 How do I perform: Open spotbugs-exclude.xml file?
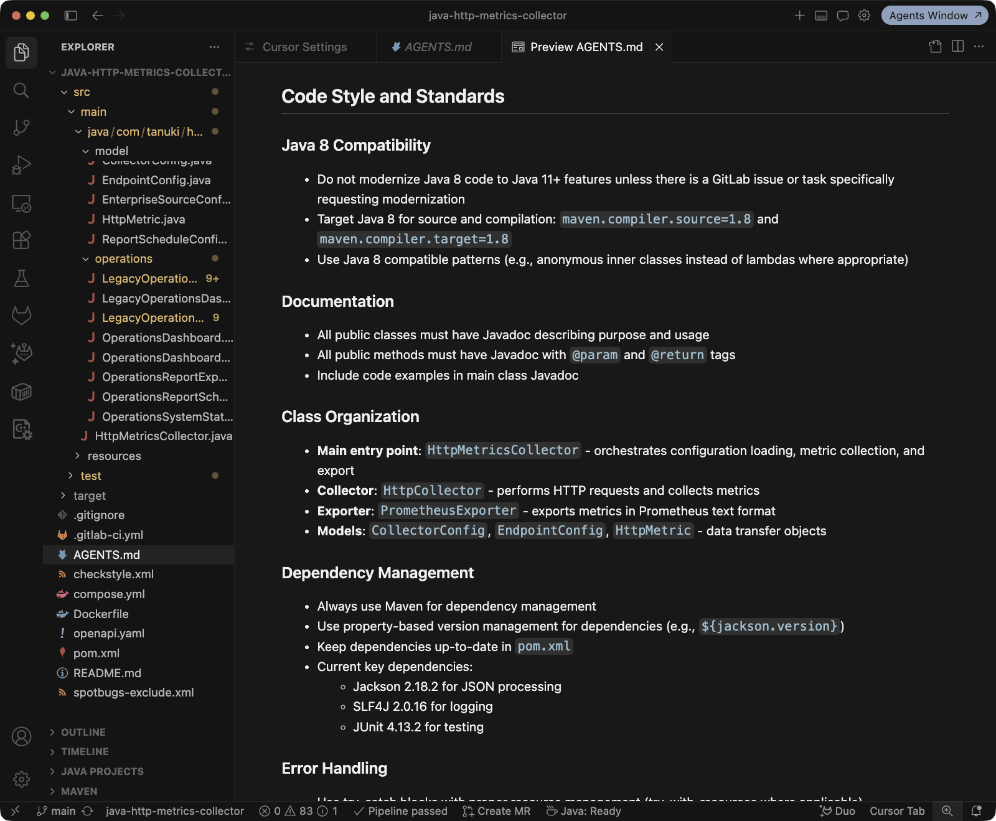tap(139, 693)
